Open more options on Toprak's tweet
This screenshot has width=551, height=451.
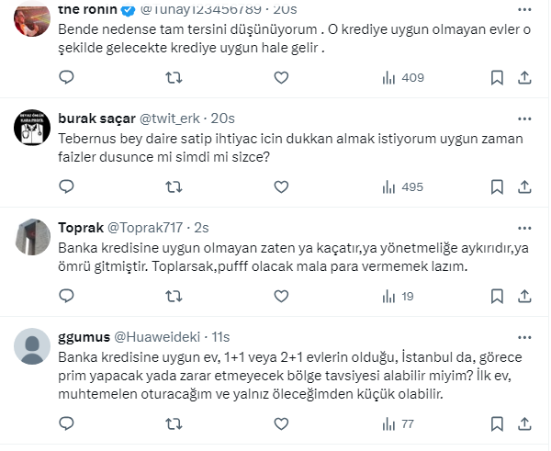(x=523, y=226)
